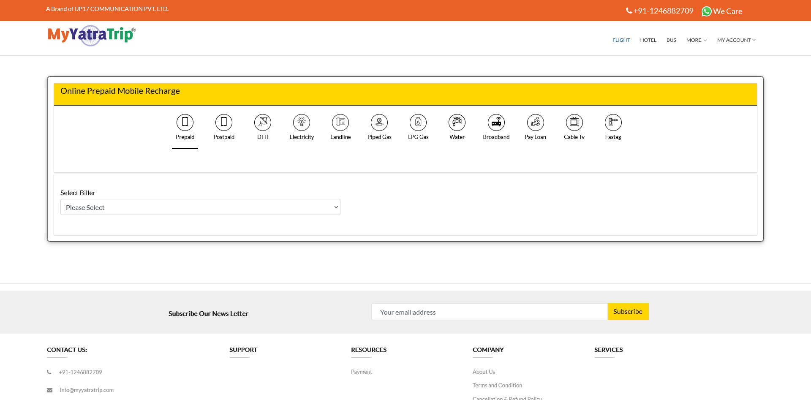Expand the MY ACCOUNT menu
The width and height of the screenshot is (811, 400).
(736, 40)
